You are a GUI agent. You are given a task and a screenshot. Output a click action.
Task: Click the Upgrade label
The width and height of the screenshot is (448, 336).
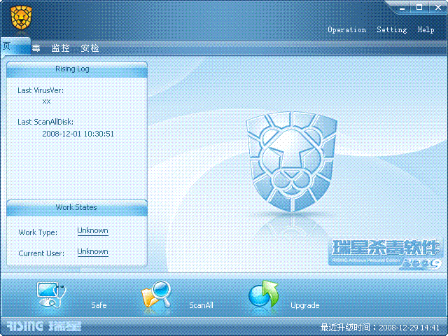(x=305, y=305)
